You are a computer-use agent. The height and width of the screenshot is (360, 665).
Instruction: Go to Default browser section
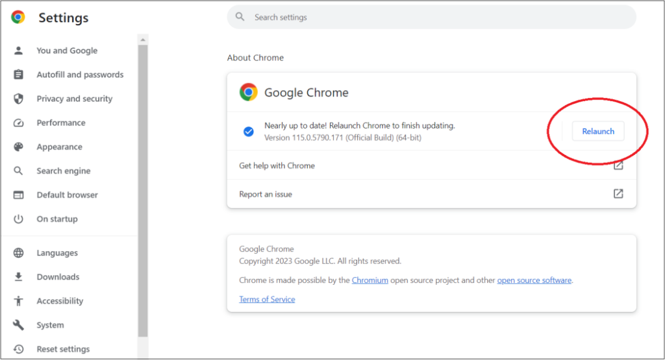(x=67, y=195)
